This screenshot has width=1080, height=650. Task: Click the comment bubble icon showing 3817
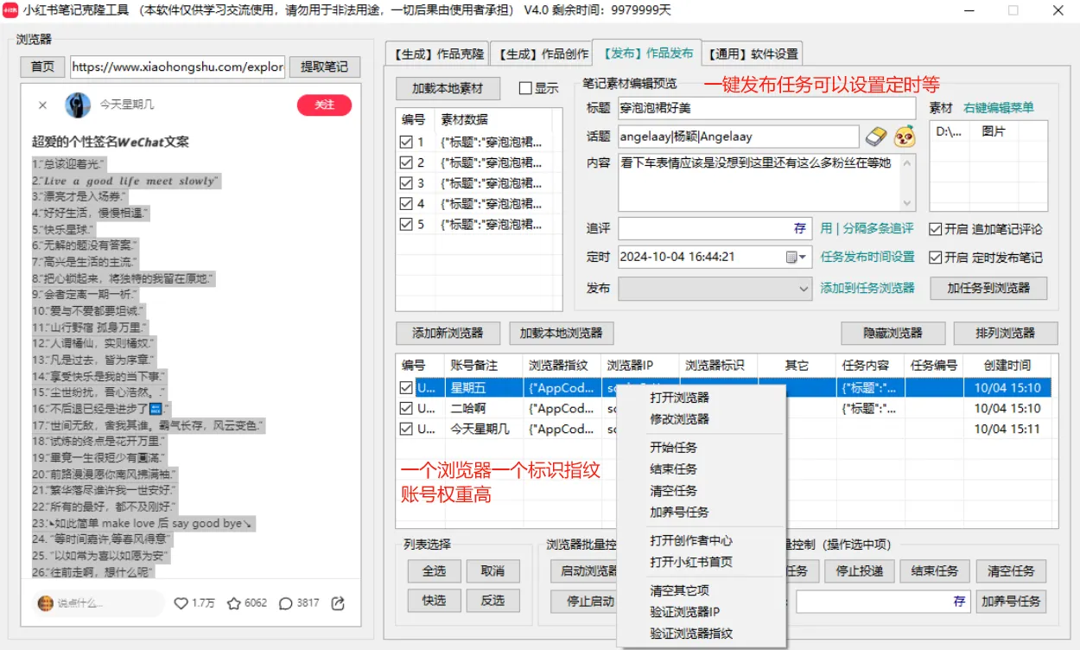(288, 604)
